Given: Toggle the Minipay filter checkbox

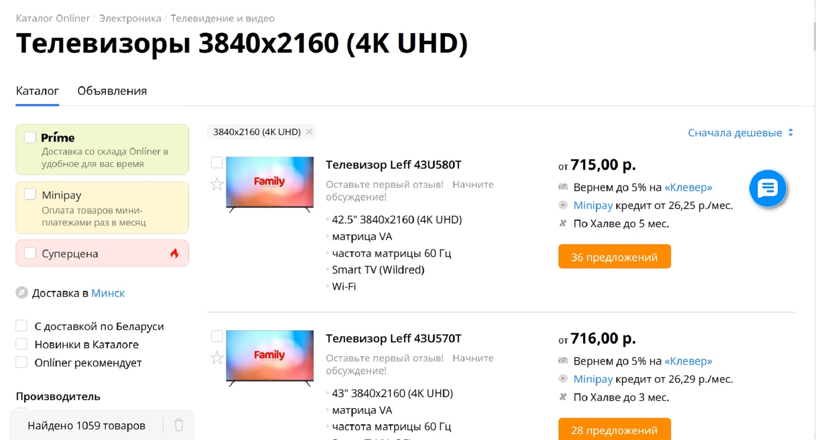Looking at the screenshot, I should pos(30,194).
